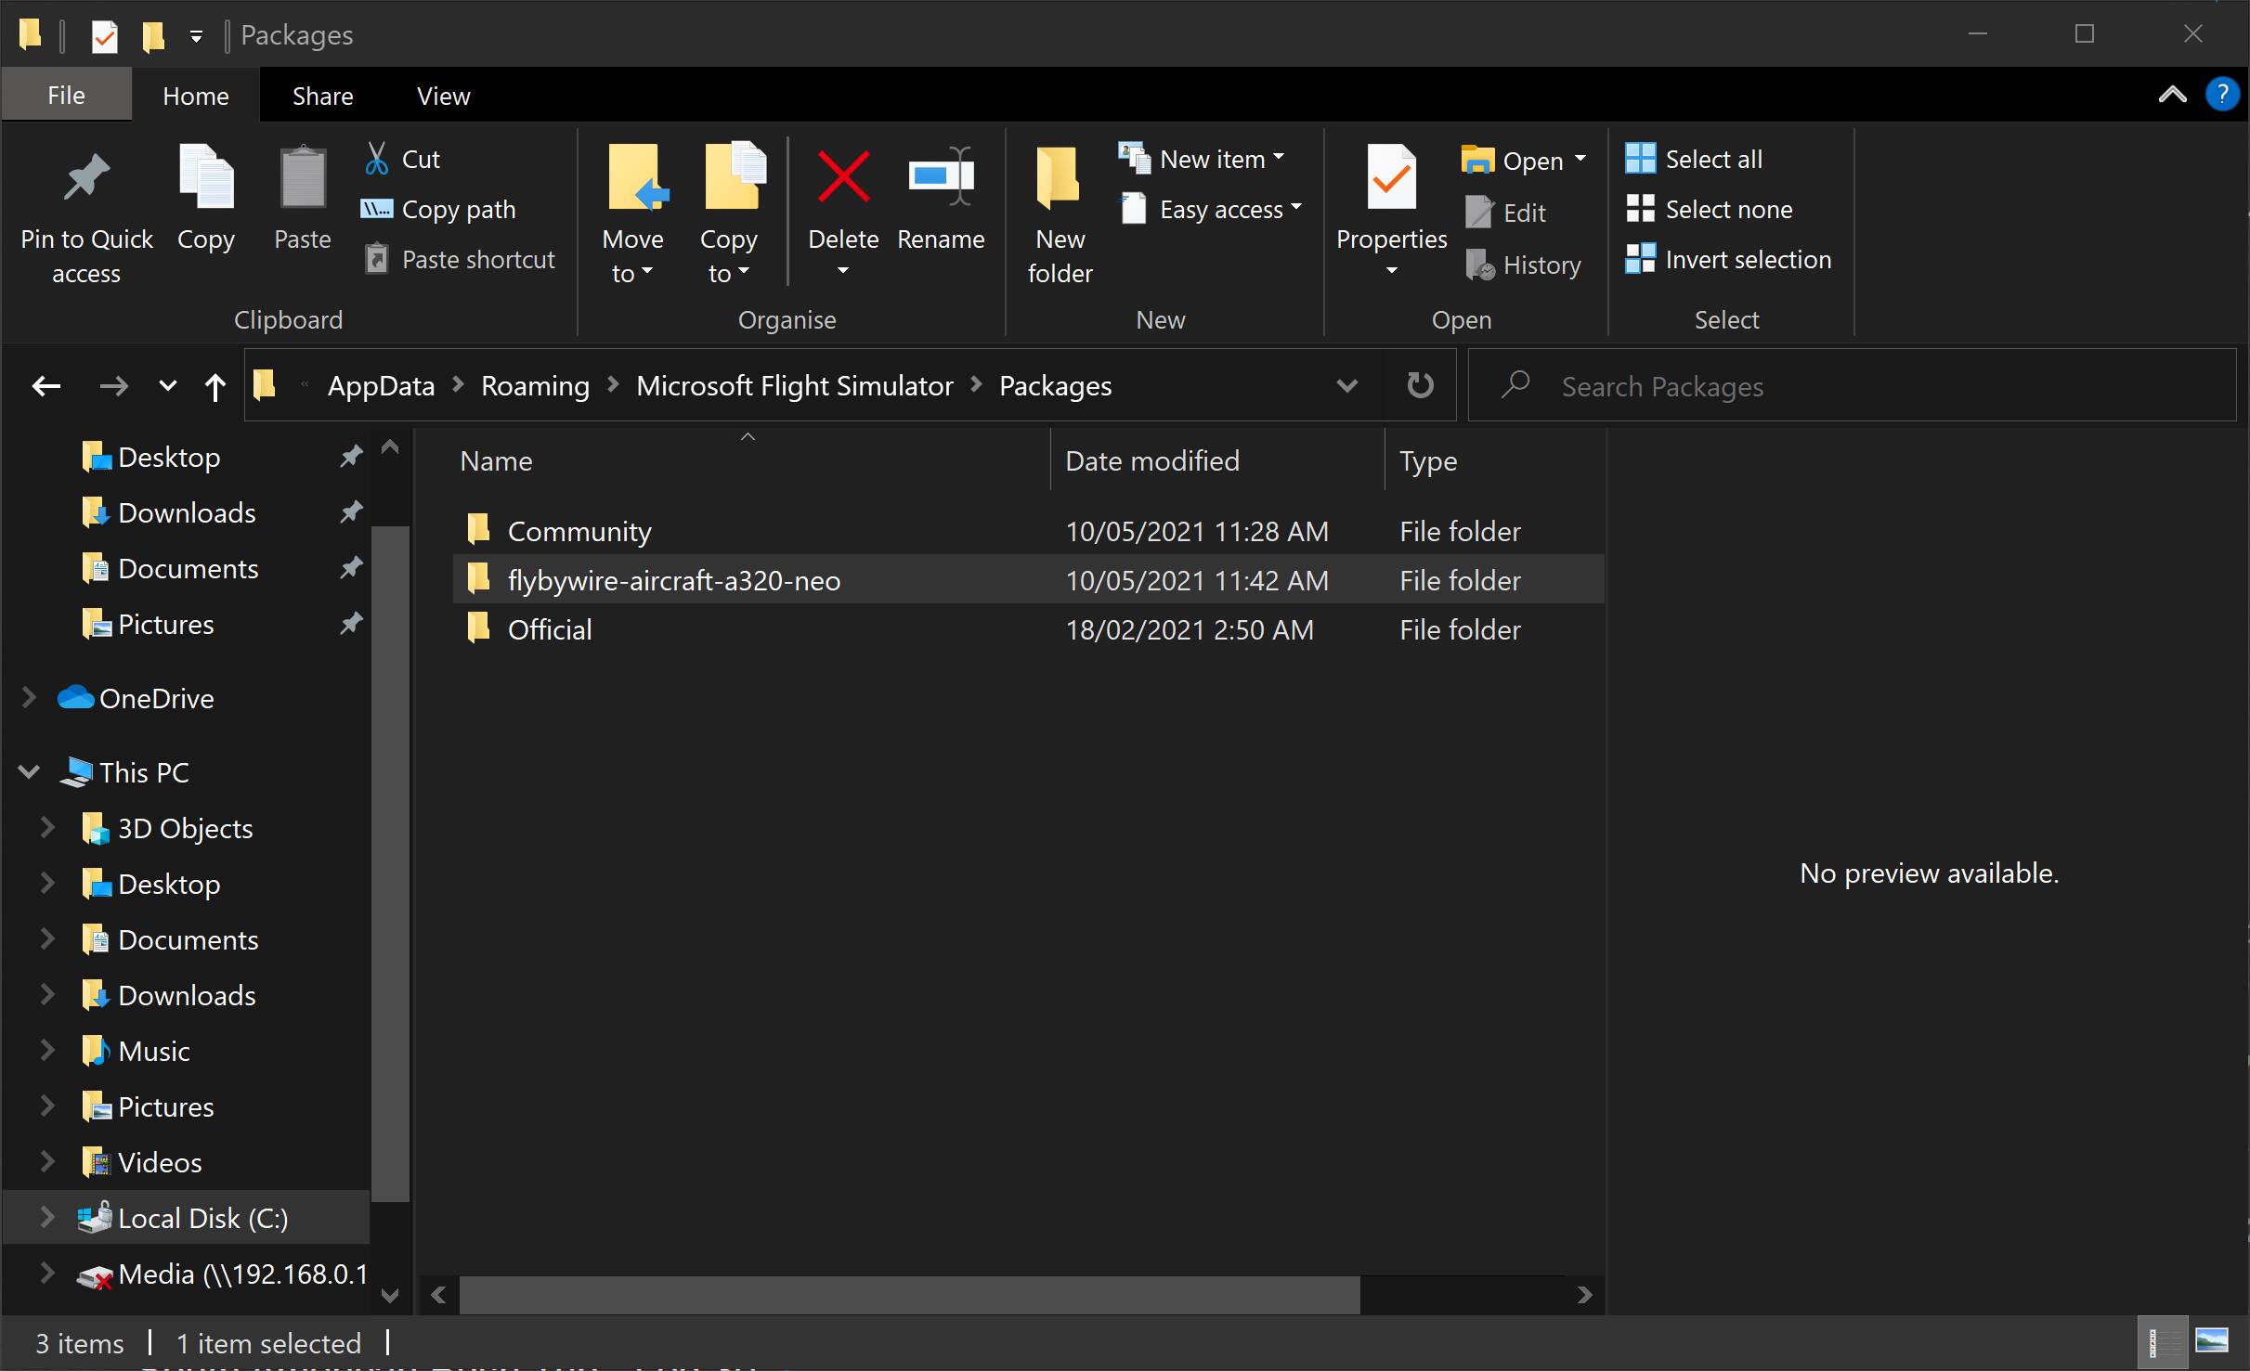This screenshot has width=2250, height=1371.
Task: Open the New item dropdown
Action: 1202,159
